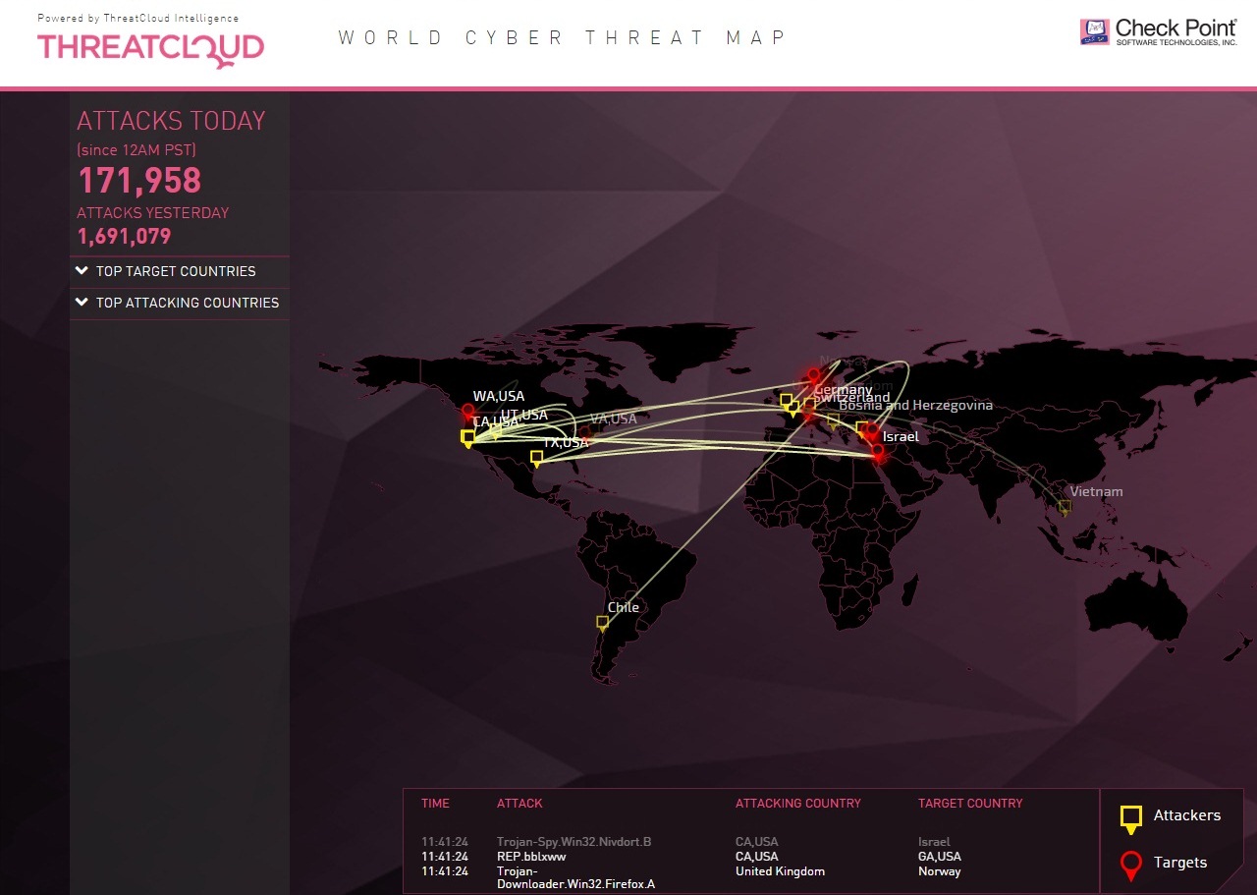
Task: Click the Vietnam map label
Action: (1096, 491)
